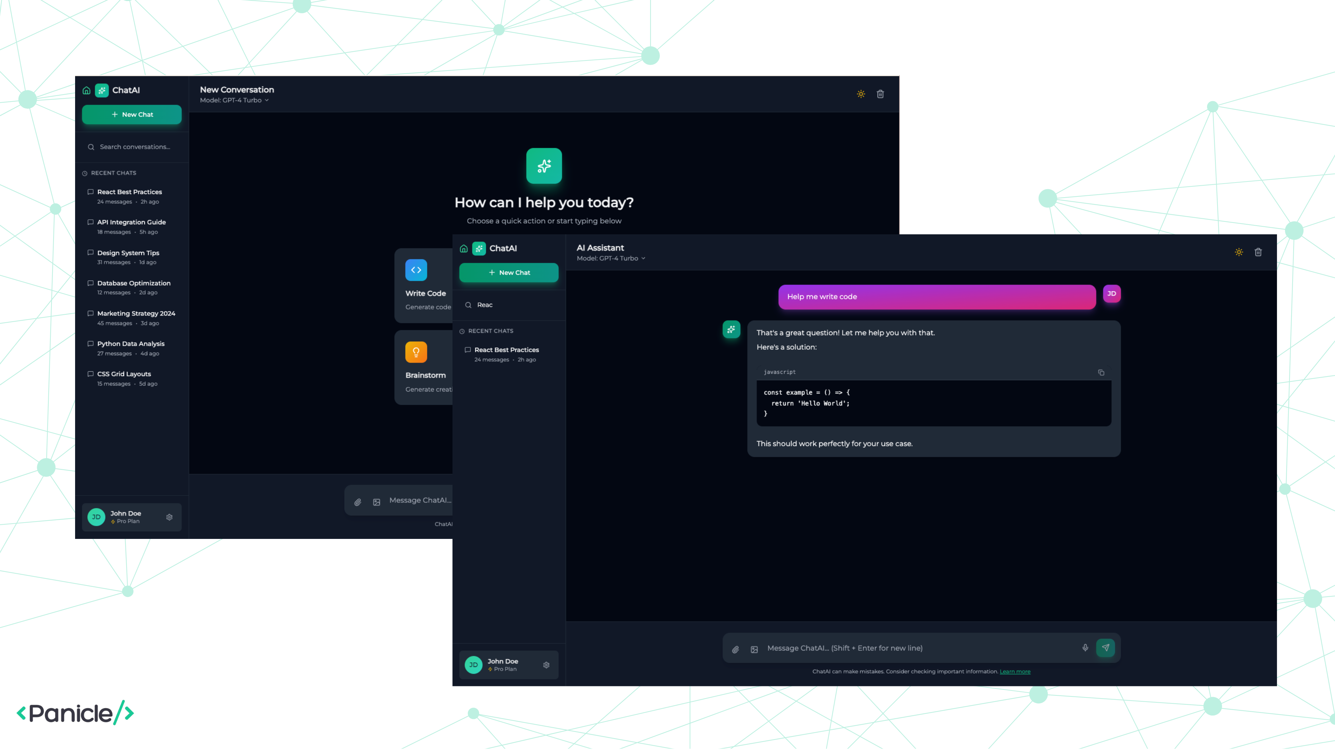This screenshot has width=1335, height=751.
Task: Click the JD user avatar
Action: (1112, 294)
